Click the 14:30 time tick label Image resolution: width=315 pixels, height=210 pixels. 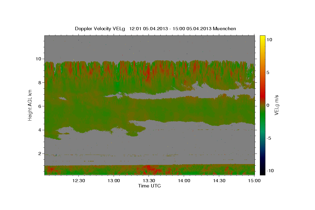click(219, 181)
